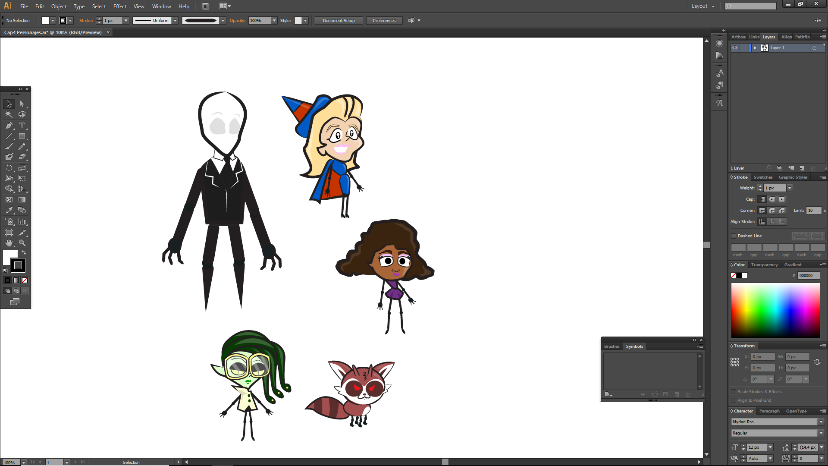Viewport: 828px width, 466px height.
Task: Click the Preferences button
Action: pos(384,21)
